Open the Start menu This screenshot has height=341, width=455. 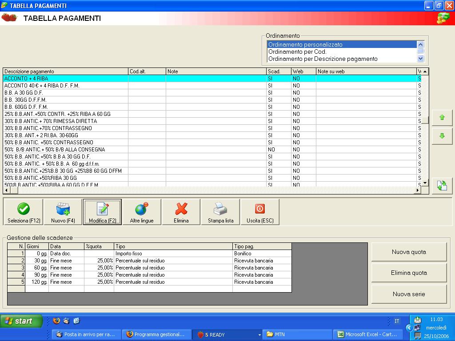(21, 321)
